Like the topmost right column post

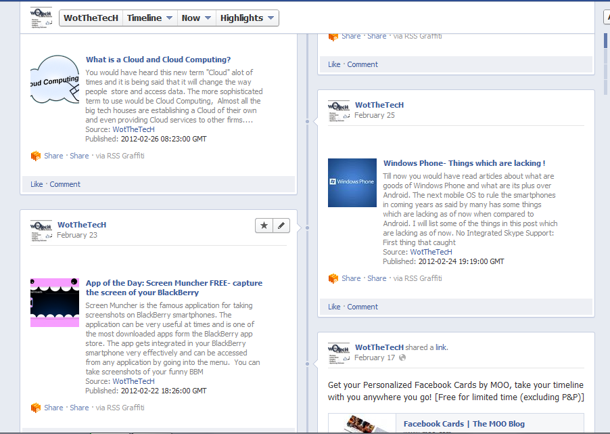coord(334,65)
